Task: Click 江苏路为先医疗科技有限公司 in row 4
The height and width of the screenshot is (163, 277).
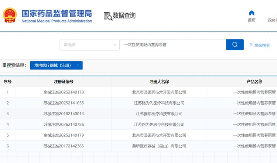Action: 159,125
